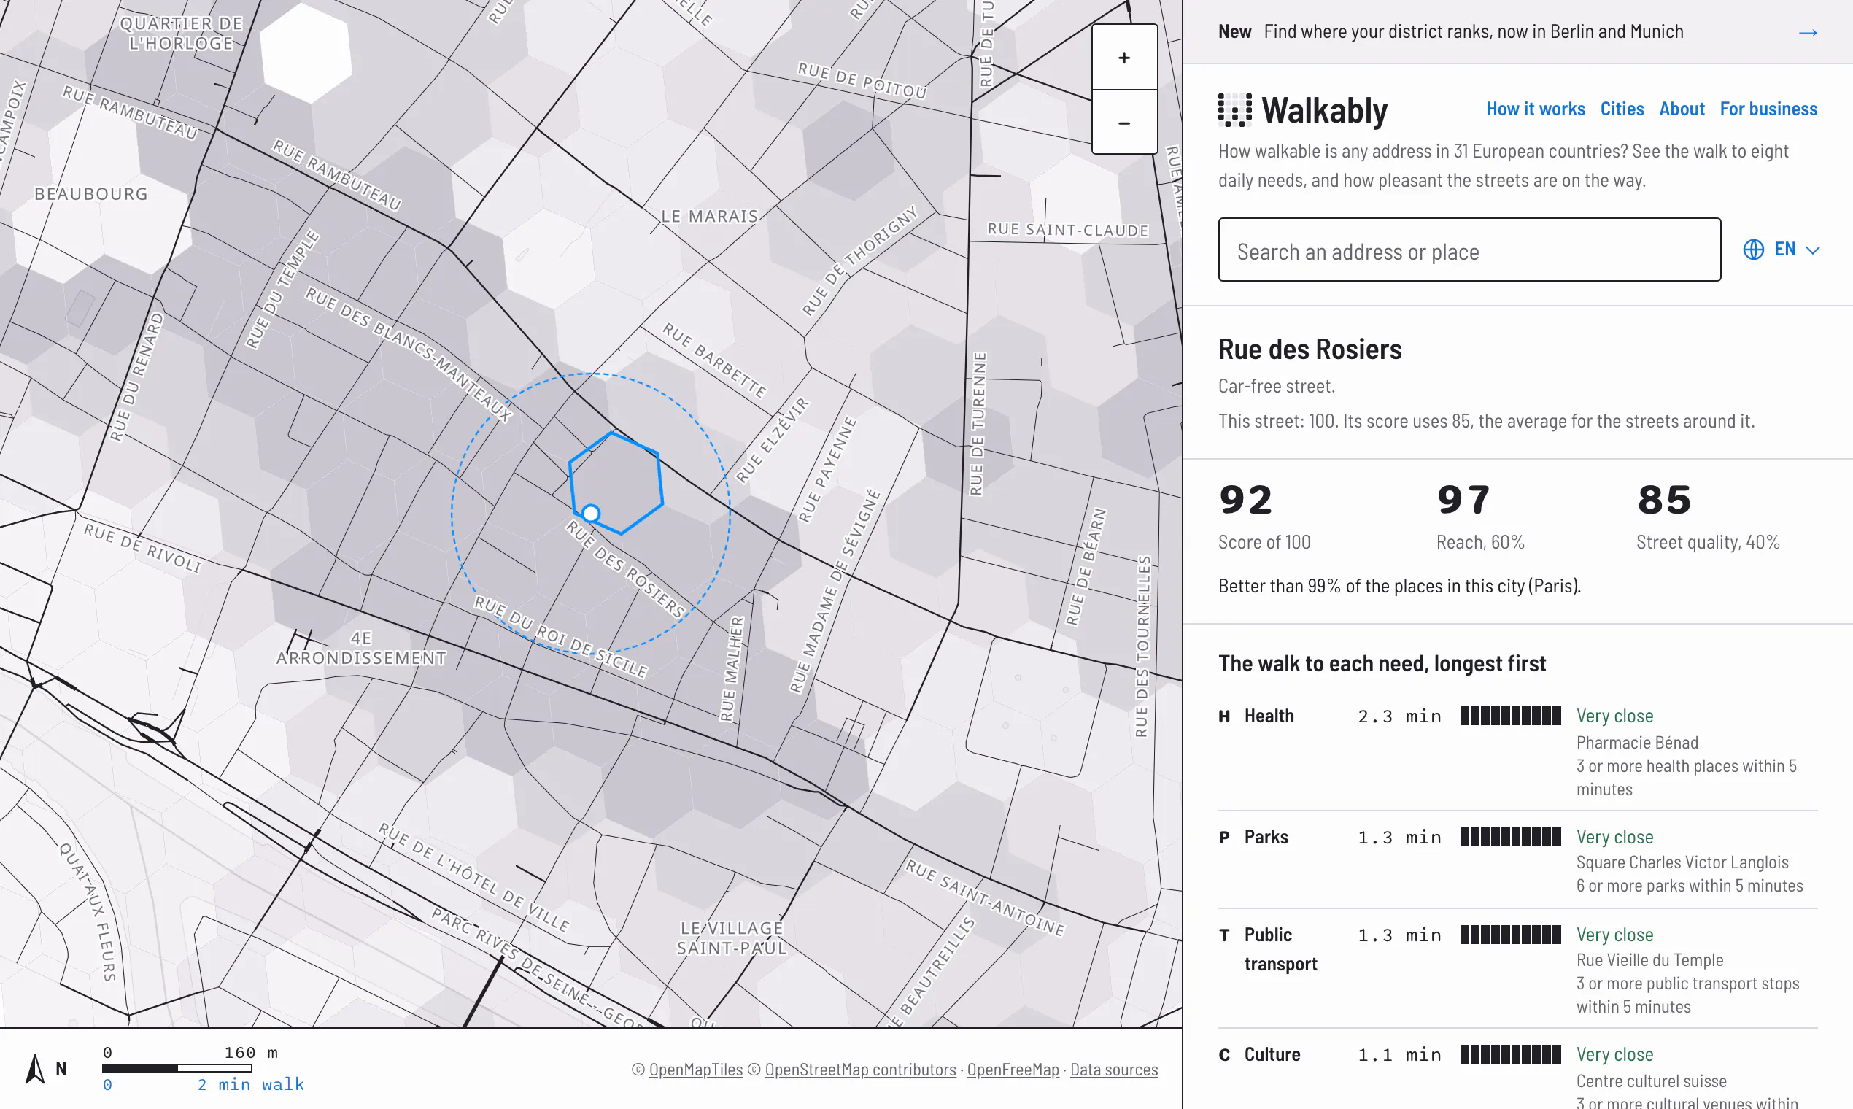Click the 'RUE DE RIVOLI' map label
This screenshot has height=1109, width=1853.
(x=143, y=548)
